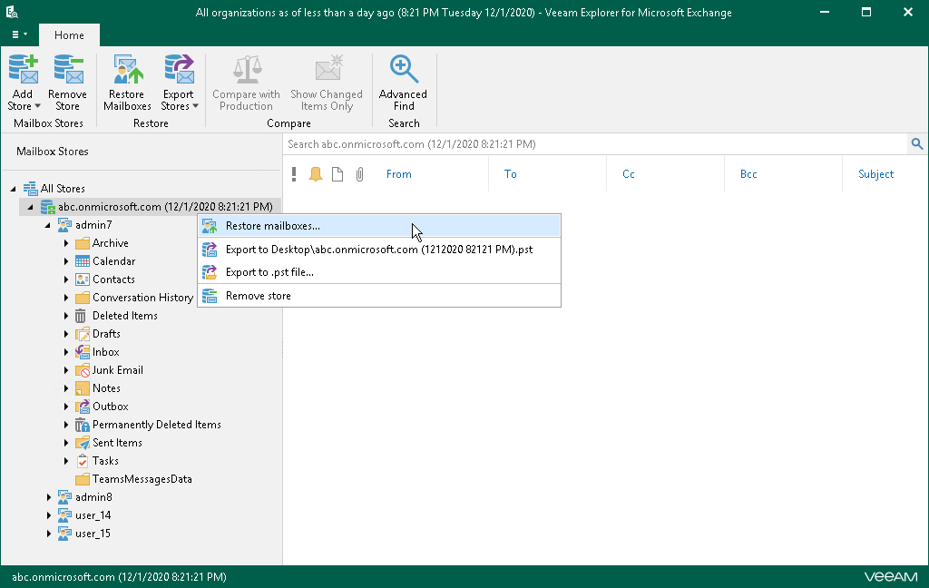Expand the user_14 mailbox node
Viewport: 929px width, 588px height.
point(49,515)
